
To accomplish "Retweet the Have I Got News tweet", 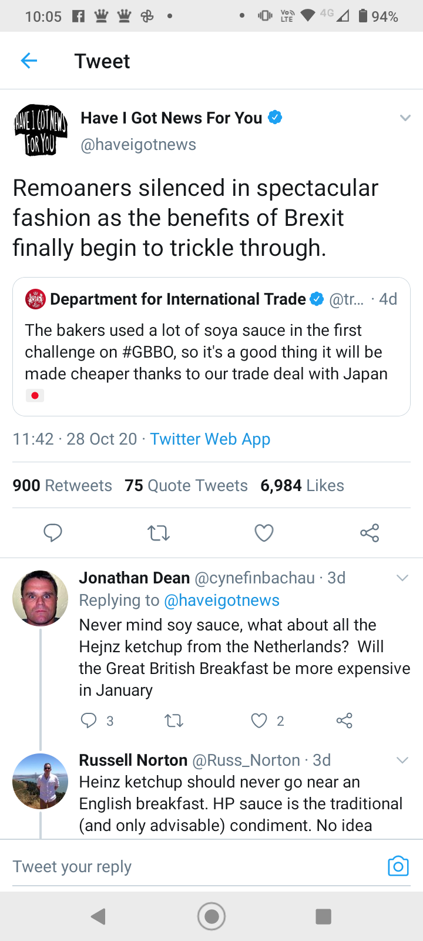I will click(158, 533).
